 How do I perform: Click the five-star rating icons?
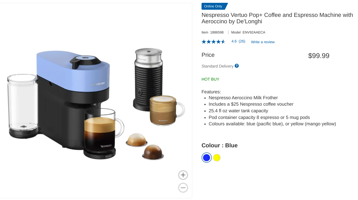213,41
